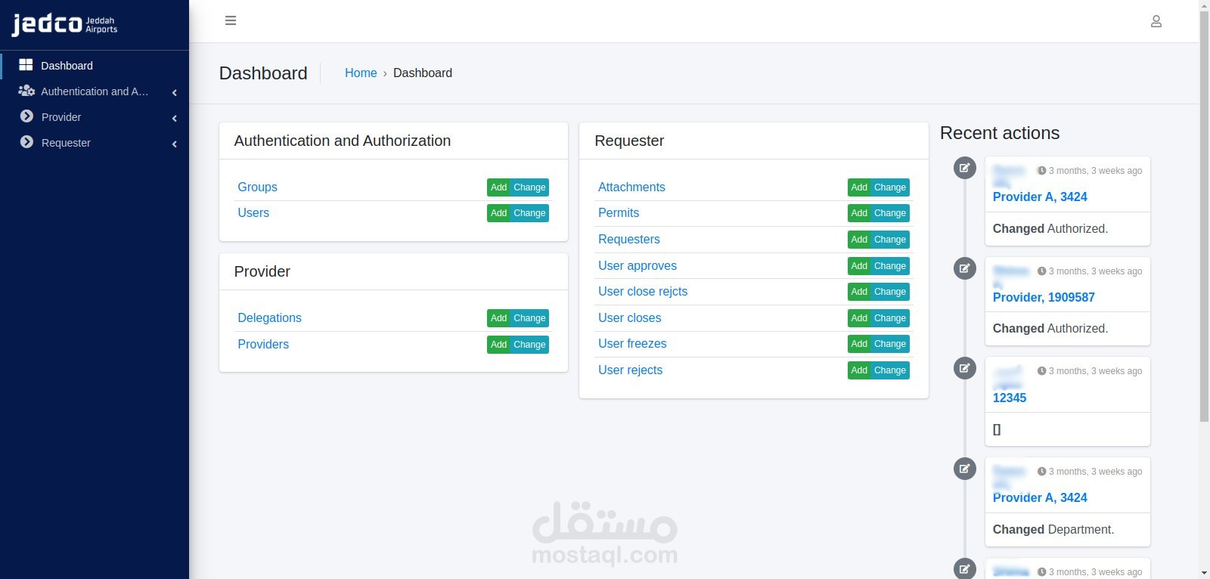The image size is (1210, 579).
Task: Open the User approves link
Action: (x=638, y=265)
